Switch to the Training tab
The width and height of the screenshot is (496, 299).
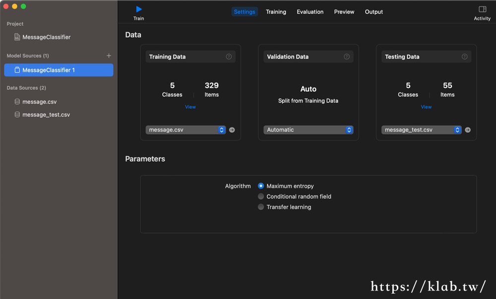[x=276, y=12]
